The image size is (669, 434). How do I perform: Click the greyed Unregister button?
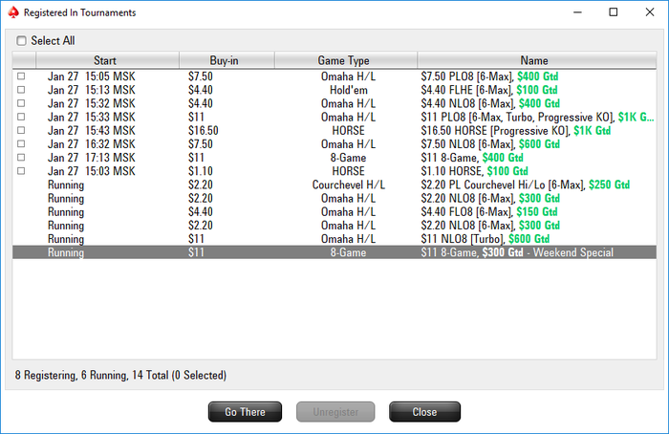tap(335, 412)
